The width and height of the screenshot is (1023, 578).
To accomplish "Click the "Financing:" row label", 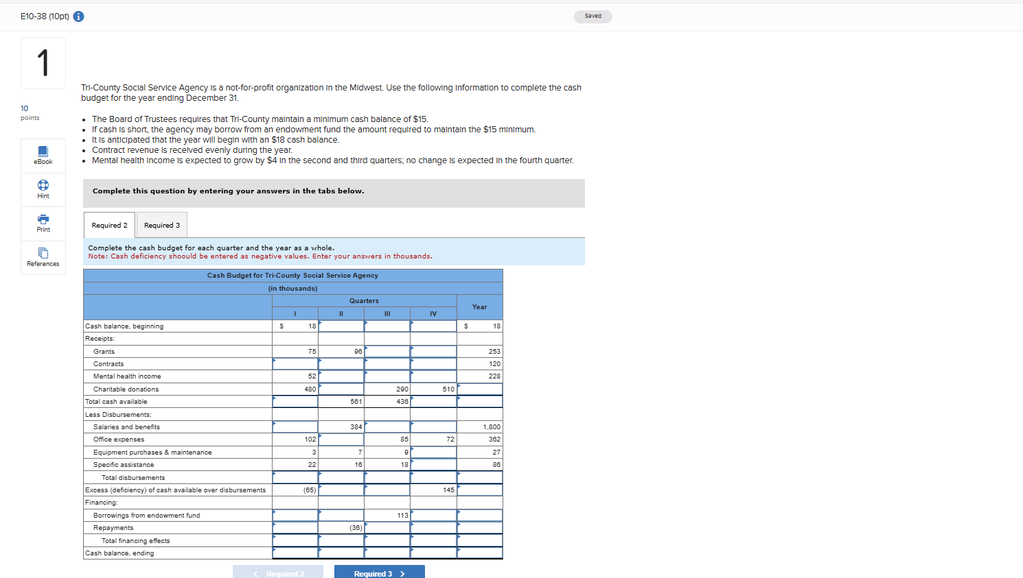I will (x=102, y=503).
